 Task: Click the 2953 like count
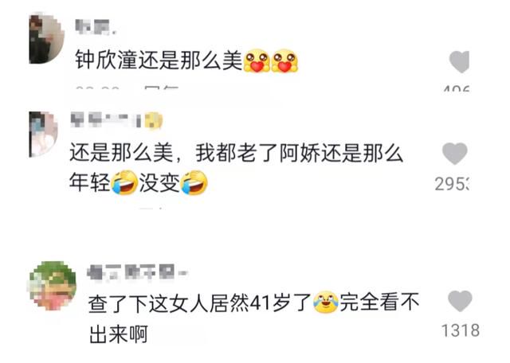(x=452, y=185)
